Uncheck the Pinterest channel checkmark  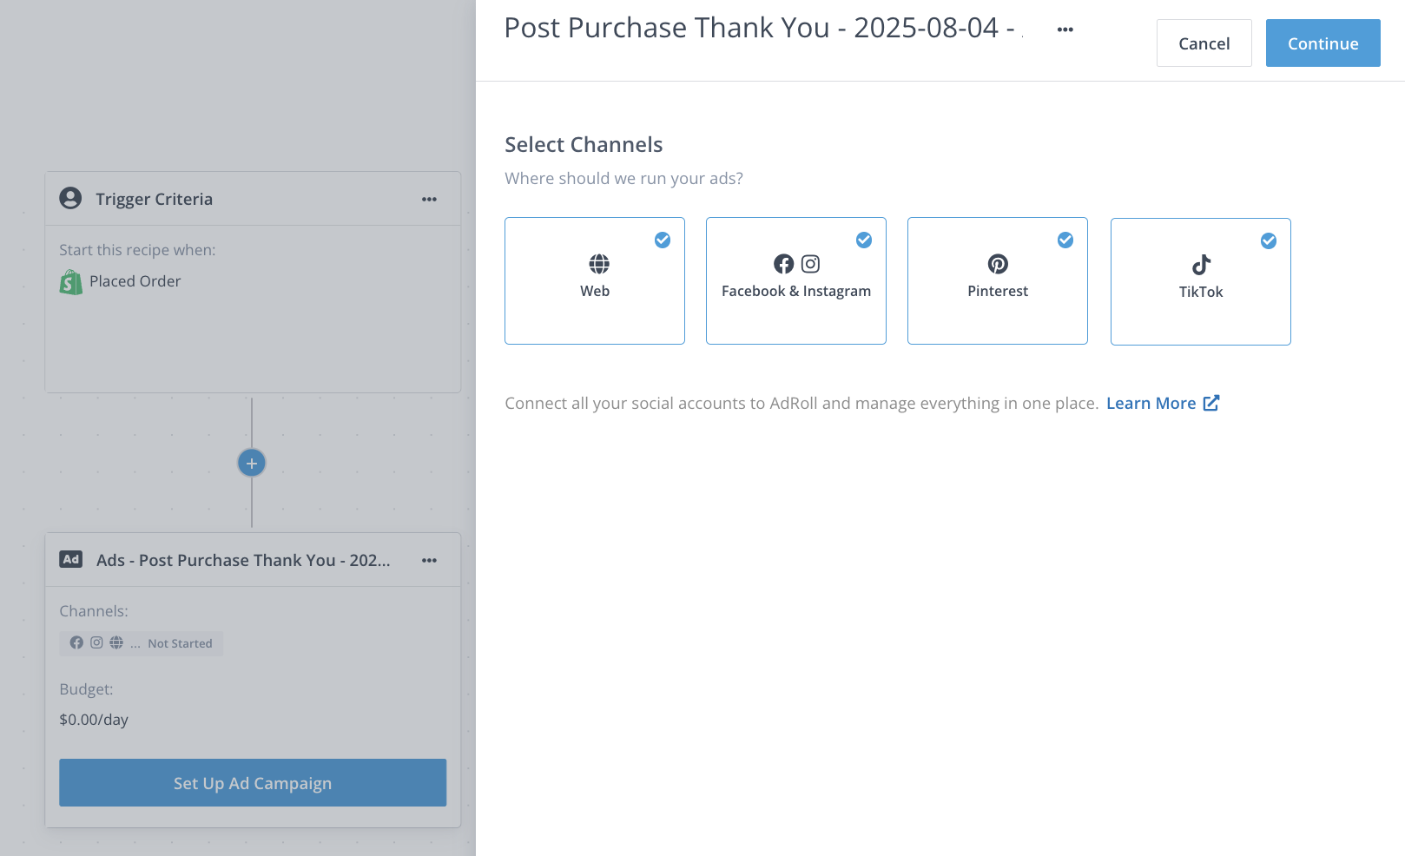(x=1065, y=240)
